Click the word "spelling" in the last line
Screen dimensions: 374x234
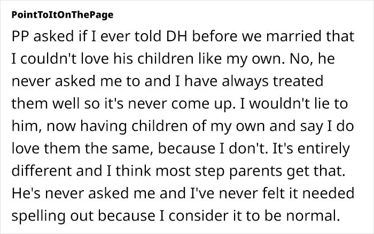[38, 216]
